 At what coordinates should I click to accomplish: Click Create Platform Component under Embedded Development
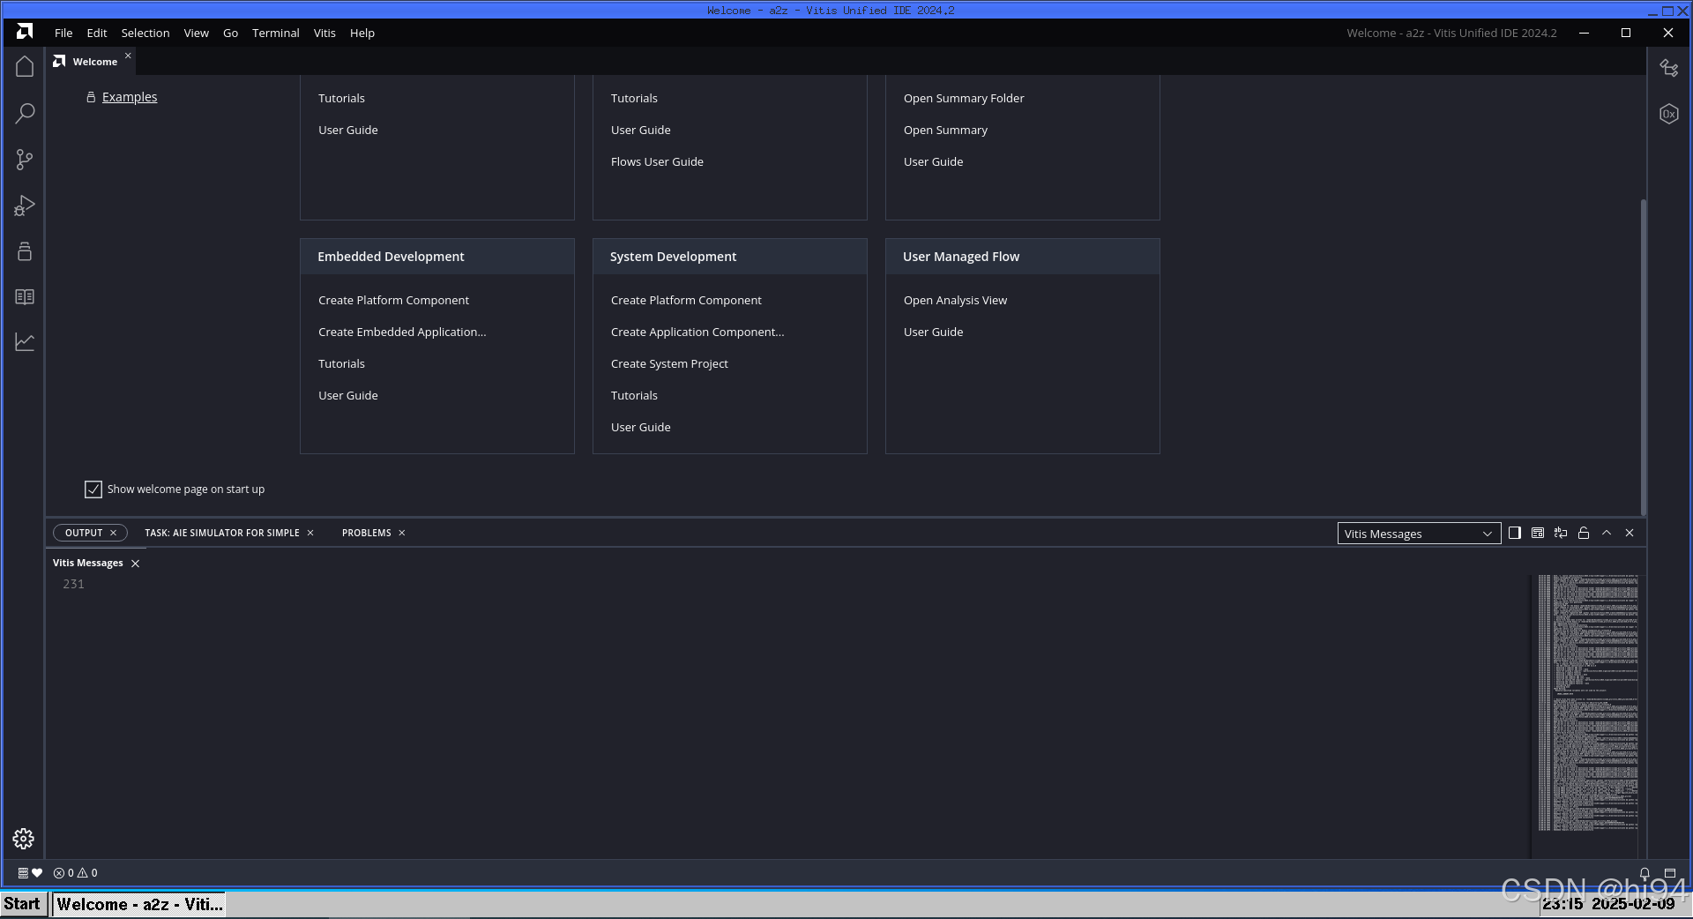point(393,300)
